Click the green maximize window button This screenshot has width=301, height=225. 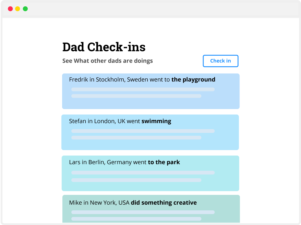coord(25,9)
